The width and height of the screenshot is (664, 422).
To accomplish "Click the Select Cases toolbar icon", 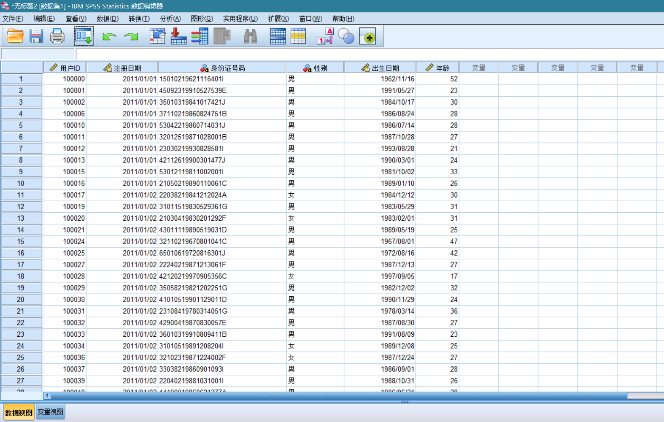I will (x=298, y=36).
